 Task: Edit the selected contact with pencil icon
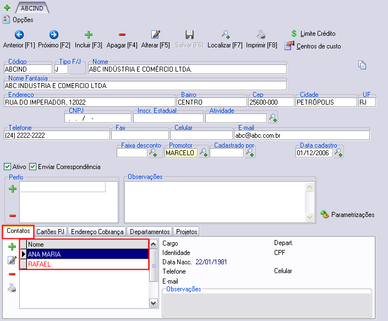(x=12, y=260)
